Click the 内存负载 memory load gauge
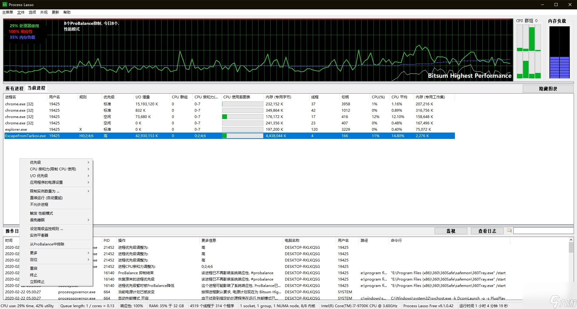The width and height of the screenshot is (577, 309). click(x=559, y=52)
